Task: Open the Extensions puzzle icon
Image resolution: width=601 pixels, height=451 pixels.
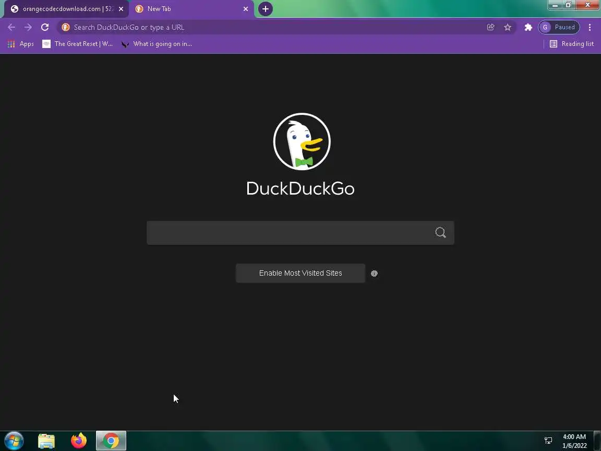Action: (x=528, y=27)
